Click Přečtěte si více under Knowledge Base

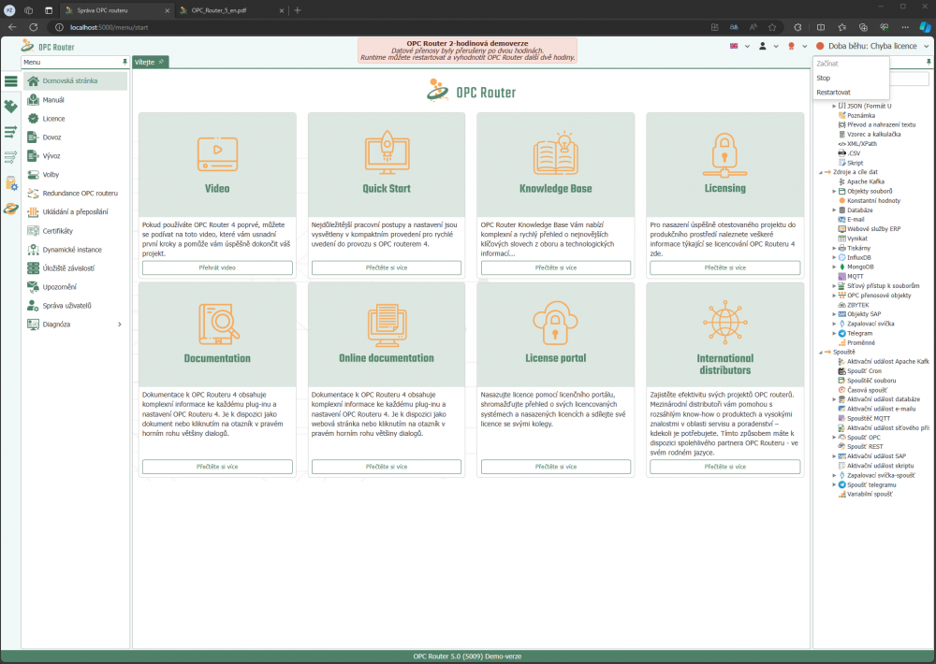(556, 267)
